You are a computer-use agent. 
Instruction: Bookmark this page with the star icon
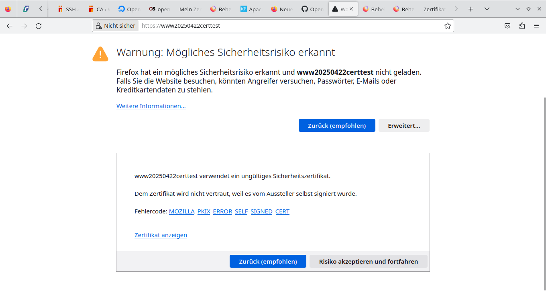click(447, 26)
